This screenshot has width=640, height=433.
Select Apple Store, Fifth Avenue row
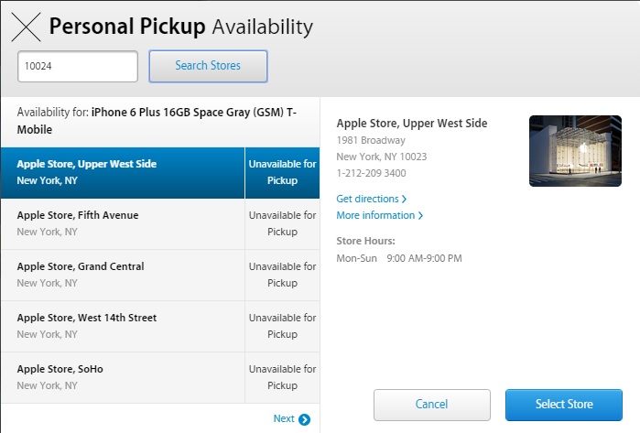pyautogui.click(x=160, y=223)
